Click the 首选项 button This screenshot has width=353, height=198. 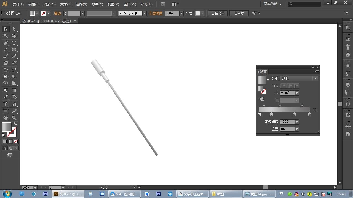(239, 13)
